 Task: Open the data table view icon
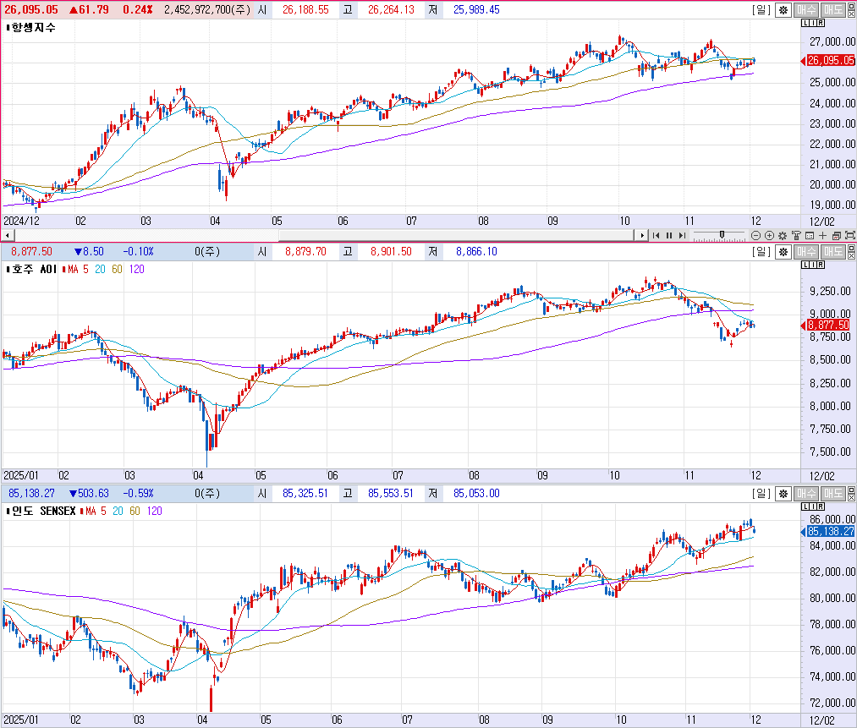pos(810,235)
